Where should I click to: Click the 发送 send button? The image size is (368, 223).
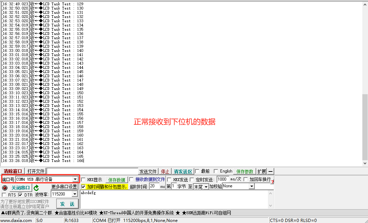67,204
